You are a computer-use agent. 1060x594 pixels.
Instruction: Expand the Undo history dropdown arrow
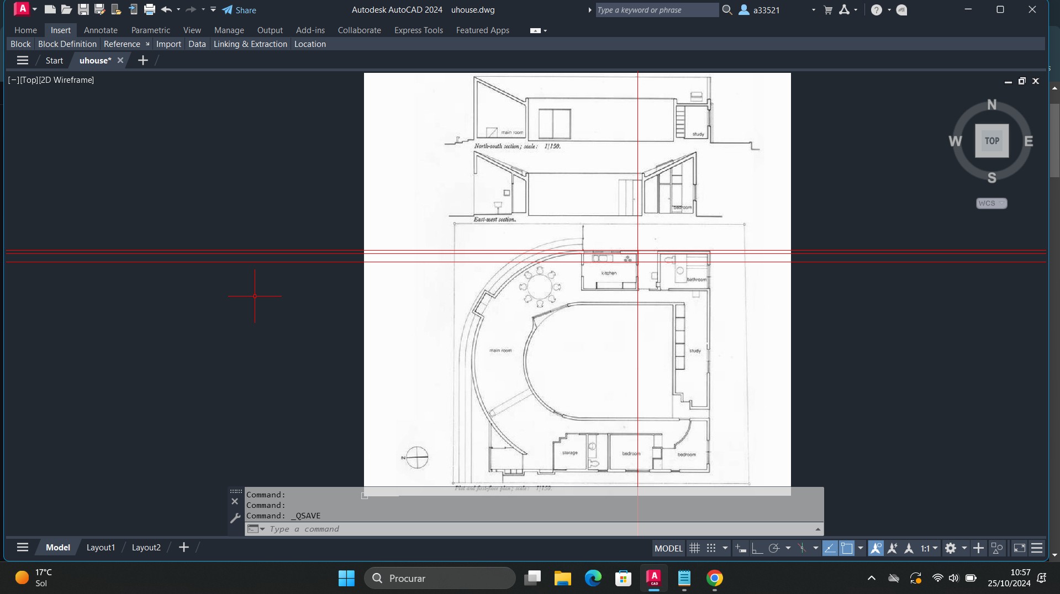coord(178,9)
